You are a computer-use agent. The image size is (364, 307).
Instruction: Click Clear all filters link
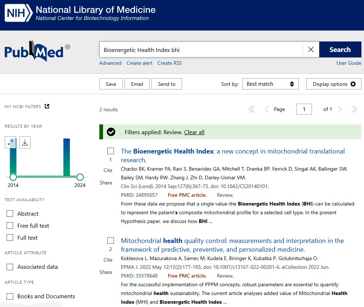point(194,132)
